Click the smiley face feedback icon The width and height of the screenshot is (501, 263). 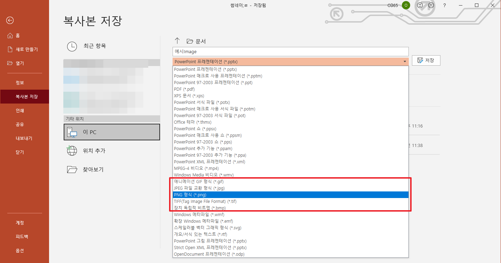(420, 5)
